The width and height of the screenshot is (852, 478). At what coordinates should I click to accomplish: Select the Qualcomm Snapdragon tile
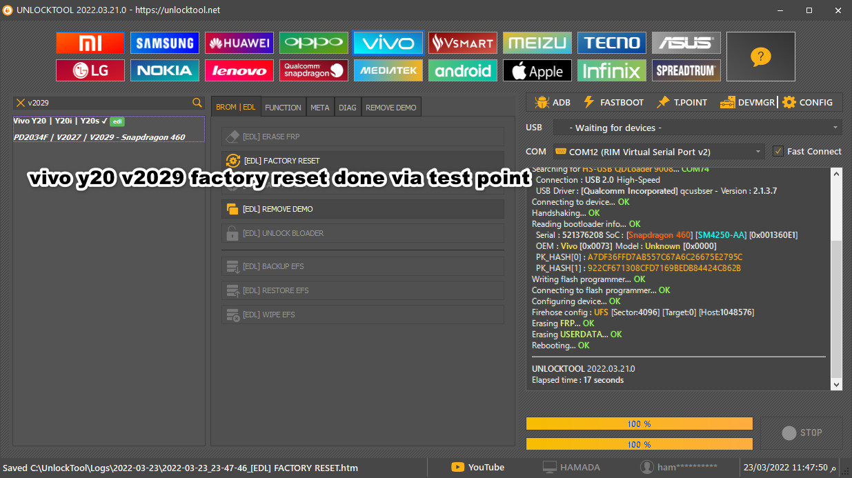tap(314, 70)
